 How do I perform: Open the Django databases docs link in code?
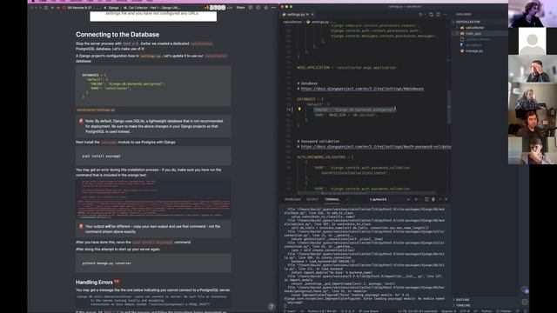tap(362, 89)
